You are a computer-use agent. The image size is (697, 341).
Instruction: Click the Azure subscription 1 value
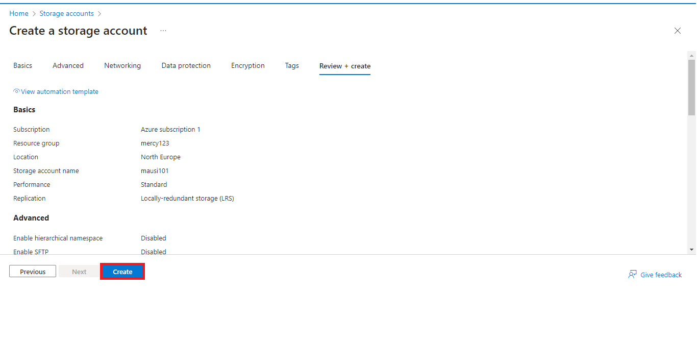[170, 130]
